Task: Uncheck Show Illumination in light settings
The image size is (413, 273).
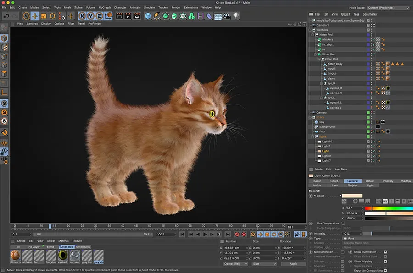Action: coord(385,252)
